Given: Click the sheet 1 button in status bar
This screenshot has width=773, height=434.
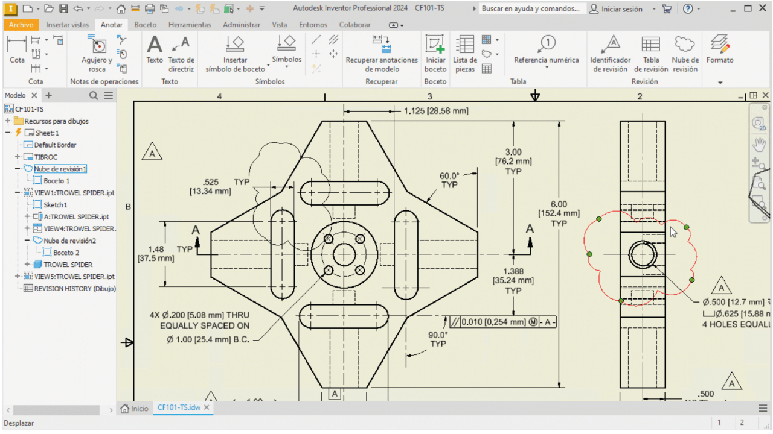Looking at the screenshot, I should click(719, 423).
